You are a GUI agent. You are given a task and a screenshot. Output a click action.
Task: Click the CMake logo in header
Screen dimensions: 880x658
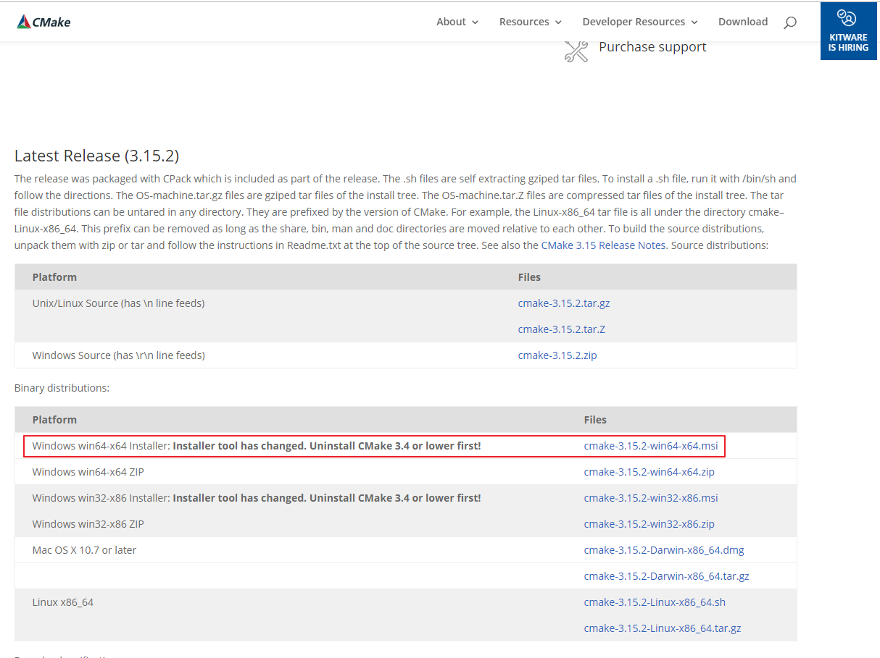43,22
